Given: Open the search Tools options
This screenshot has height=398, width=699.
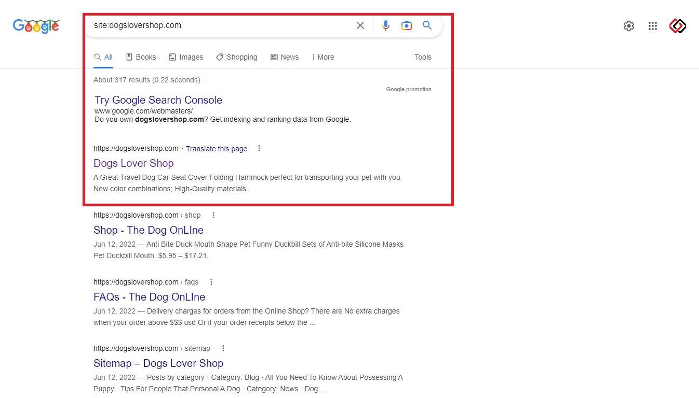Looking at the screenshot, I should [x=423, y=58].
